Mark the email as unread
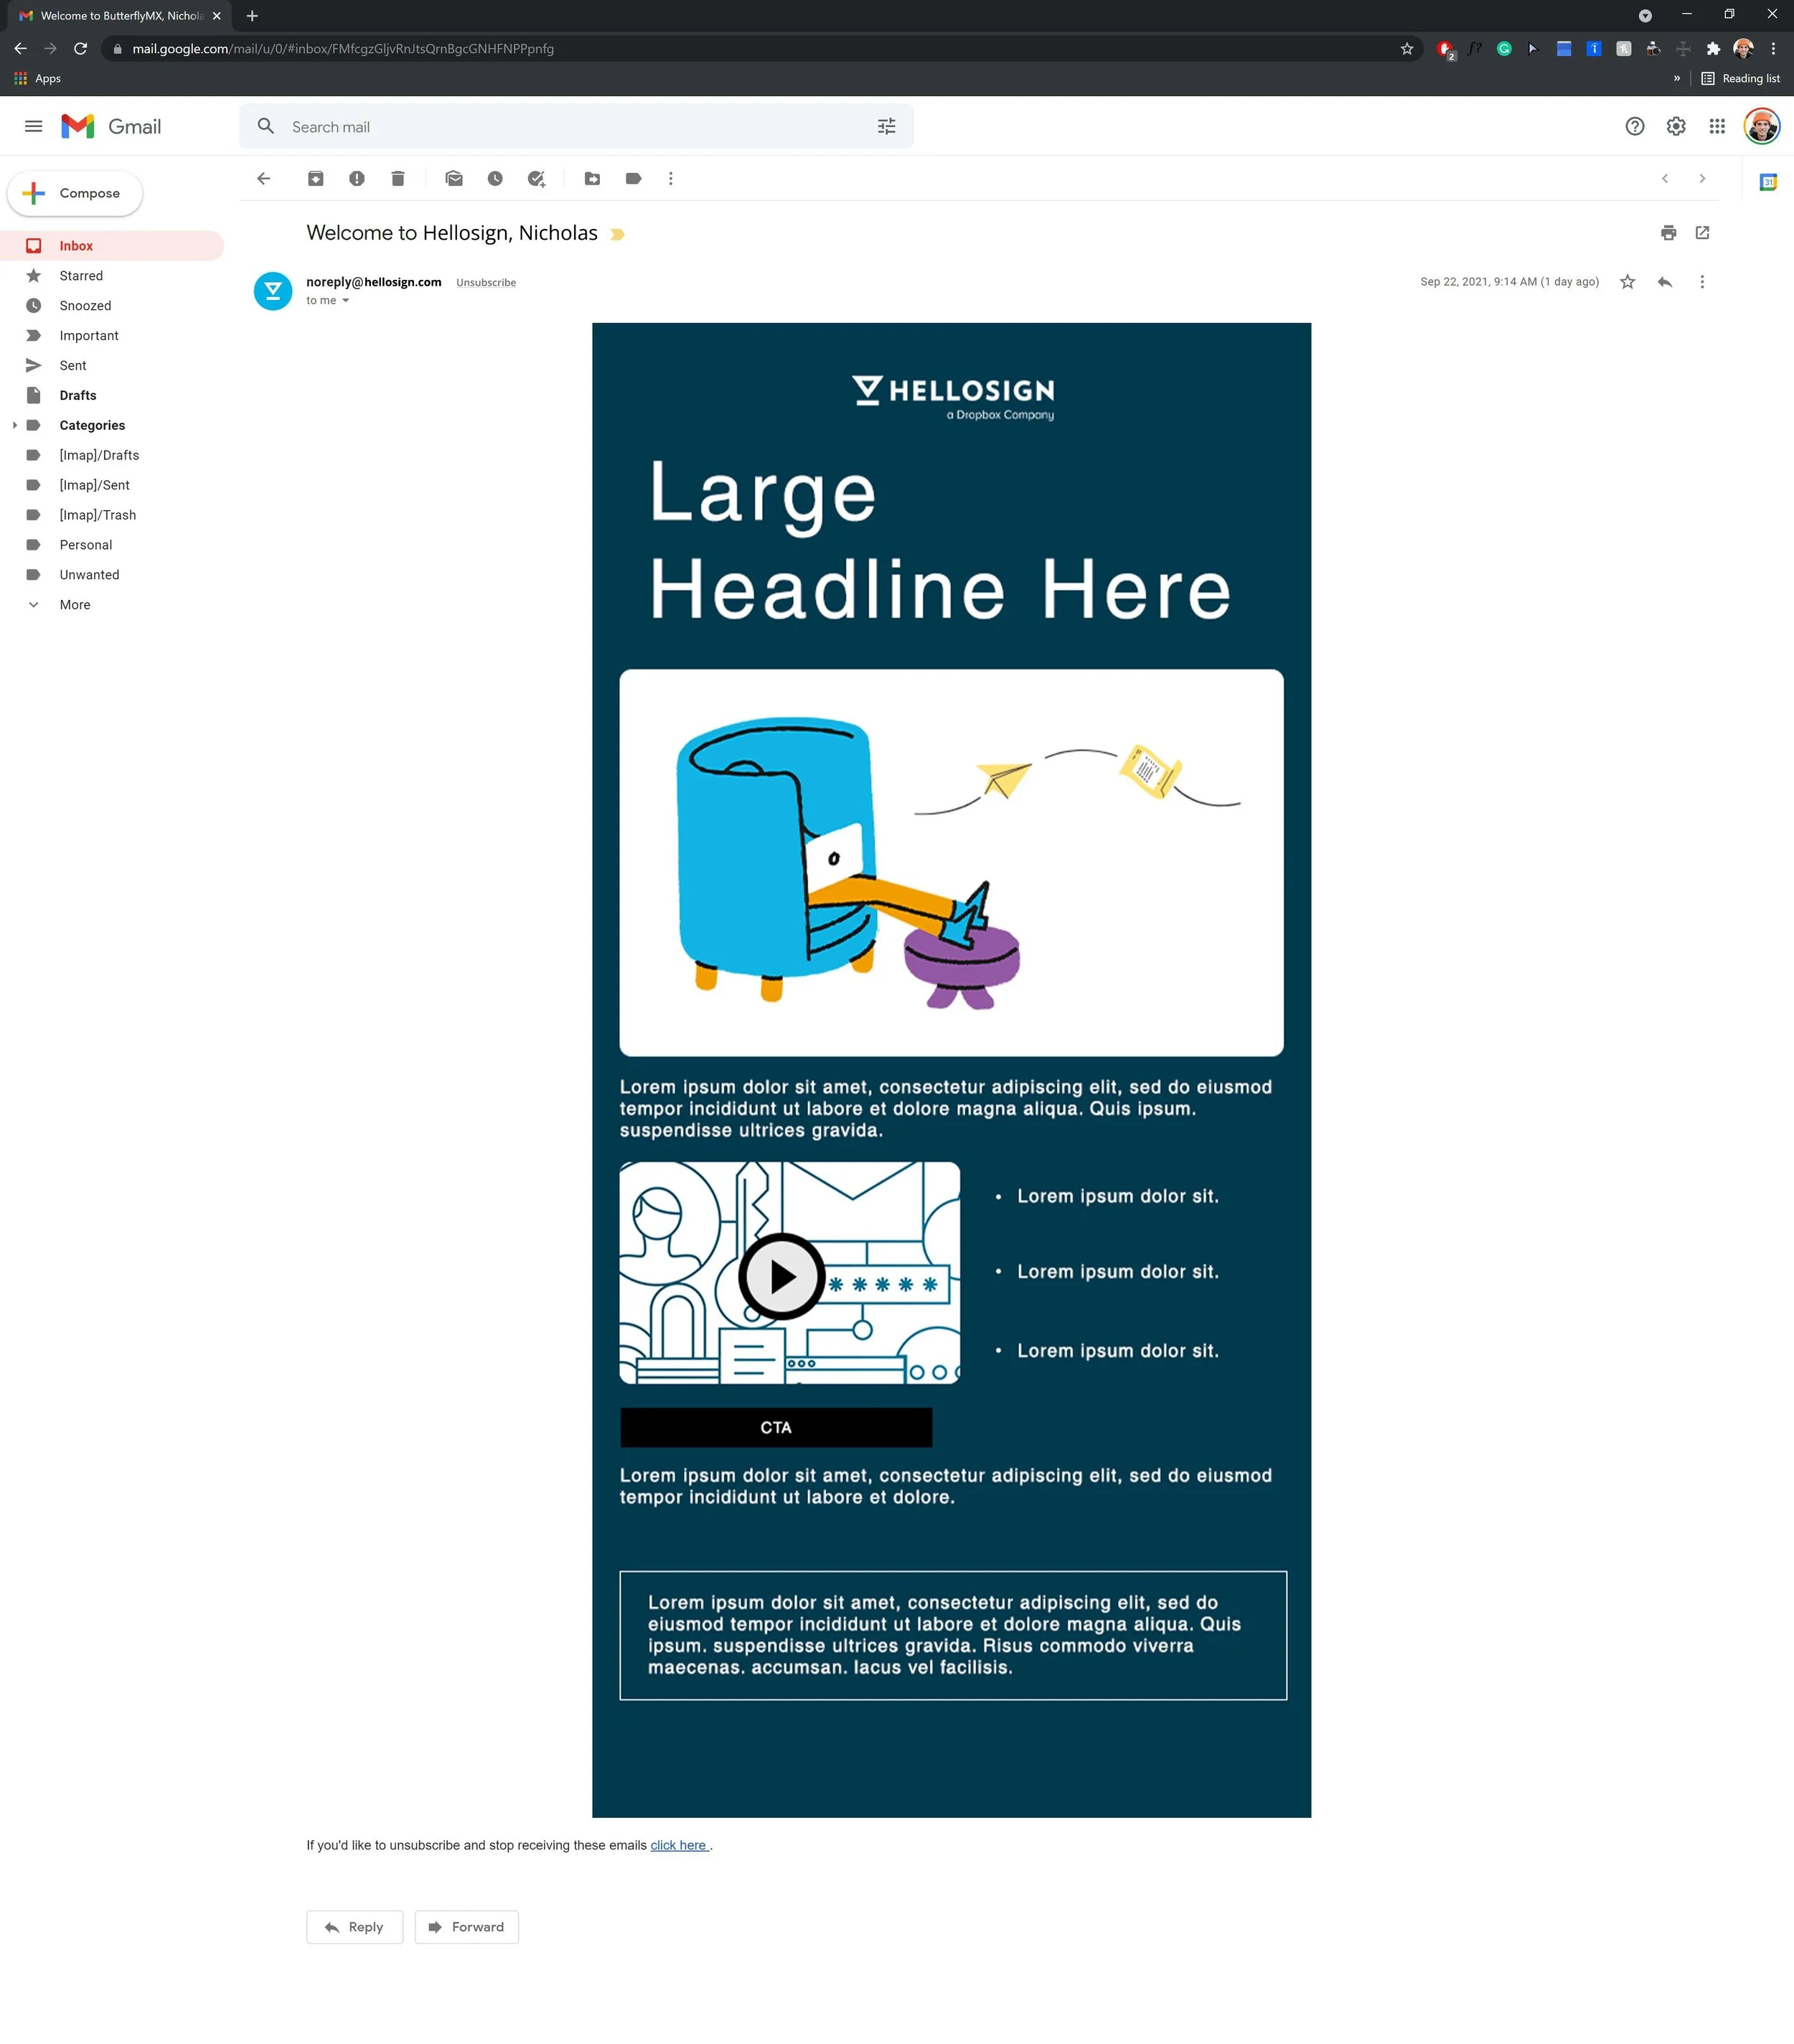 [x=454, y=178]
